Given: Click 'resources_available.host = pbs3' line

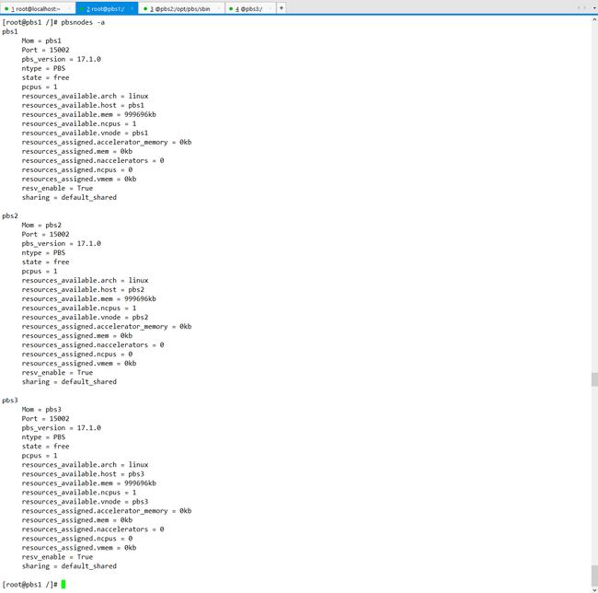Looking at the screenshot, I should point(83,474).
